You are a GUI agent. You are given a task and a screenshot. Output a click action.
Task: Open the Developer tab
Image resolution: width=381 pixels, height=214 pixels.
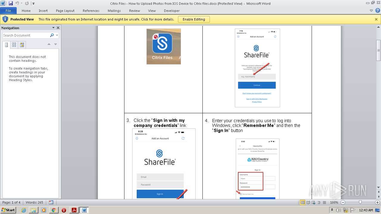coord(172,11)
